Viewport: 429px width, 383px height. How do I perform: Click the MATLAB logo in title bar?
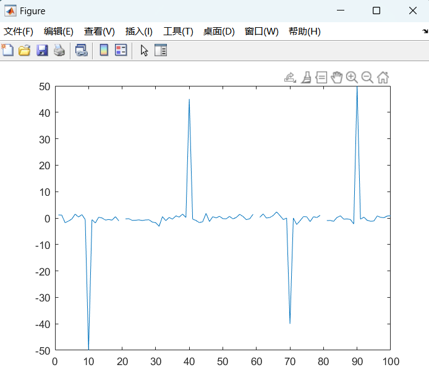click(x=11, y=11)
